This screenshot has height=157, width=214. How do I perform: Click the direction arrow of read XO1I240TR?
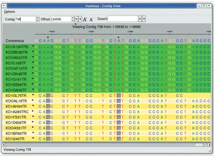click(x=33, y=138)
